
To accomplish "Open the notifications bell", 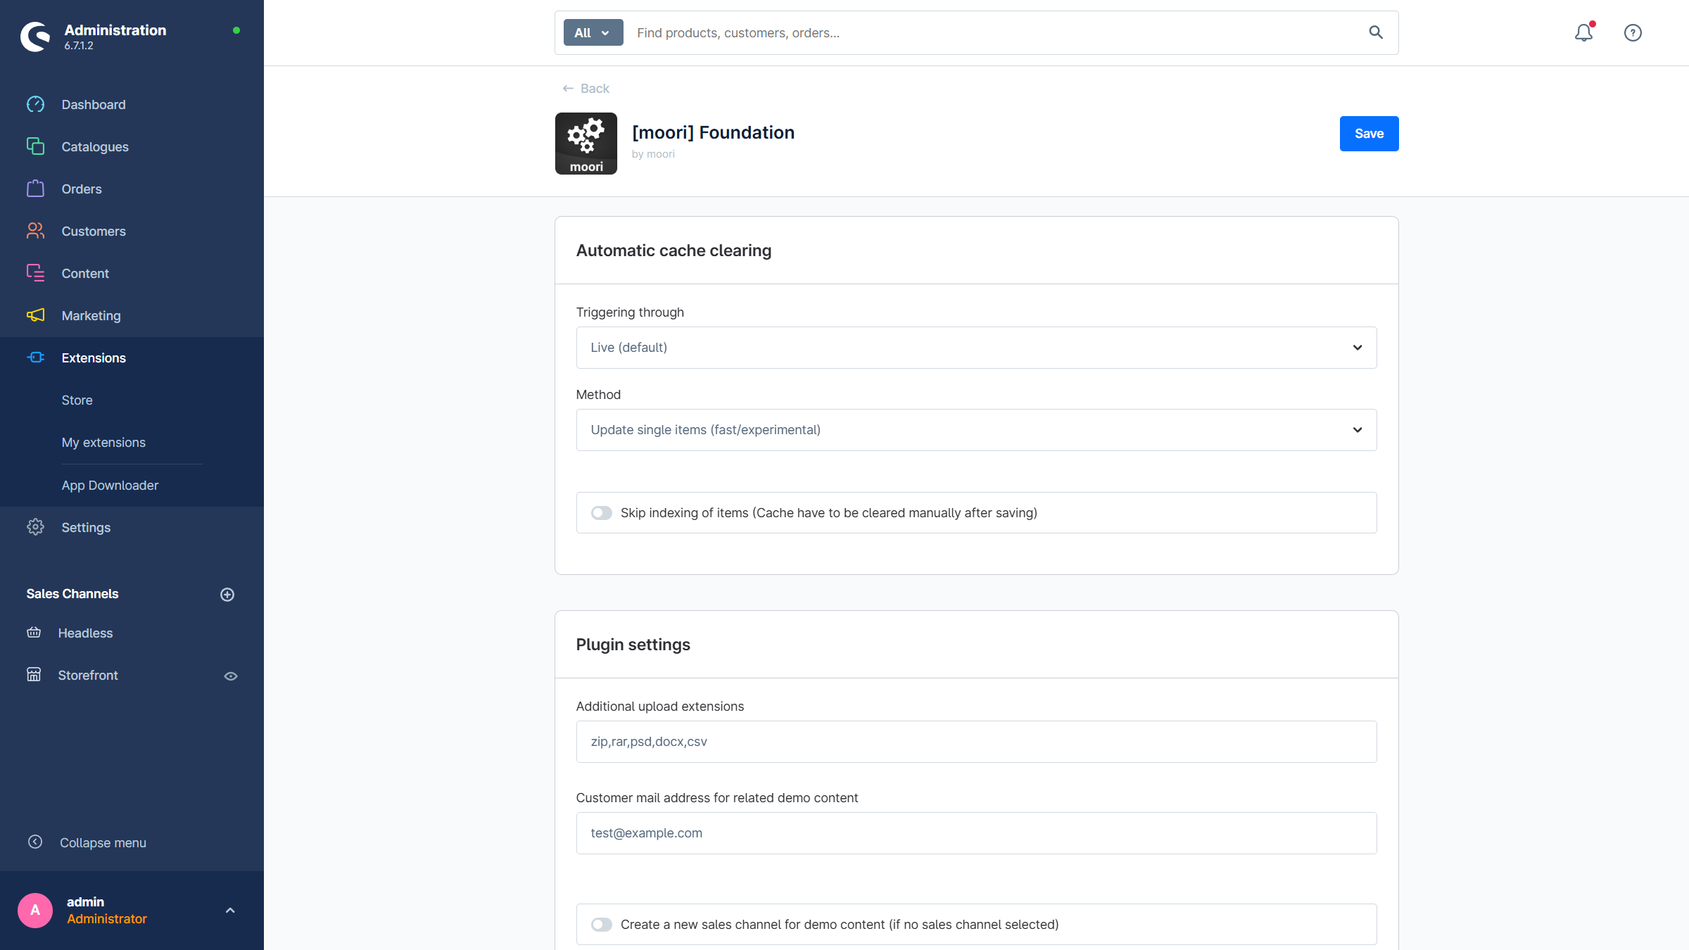I will click(1583, 32).
